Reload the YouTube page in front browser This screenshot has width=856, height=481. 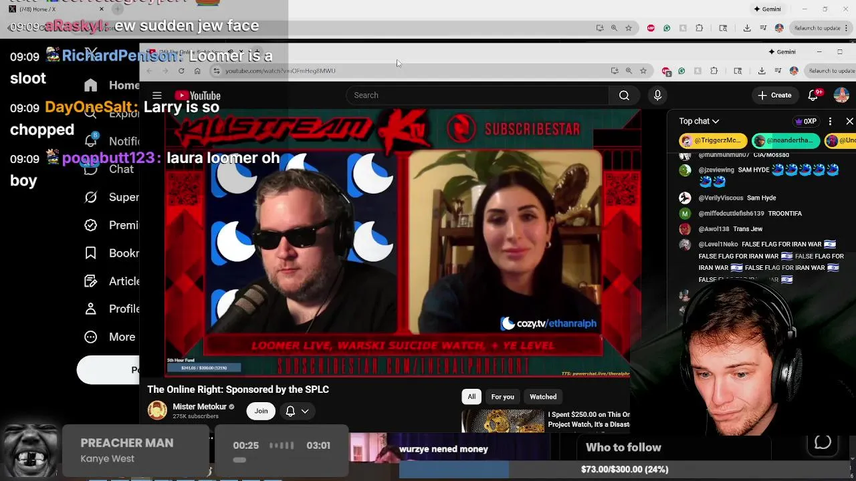point(181,71)
